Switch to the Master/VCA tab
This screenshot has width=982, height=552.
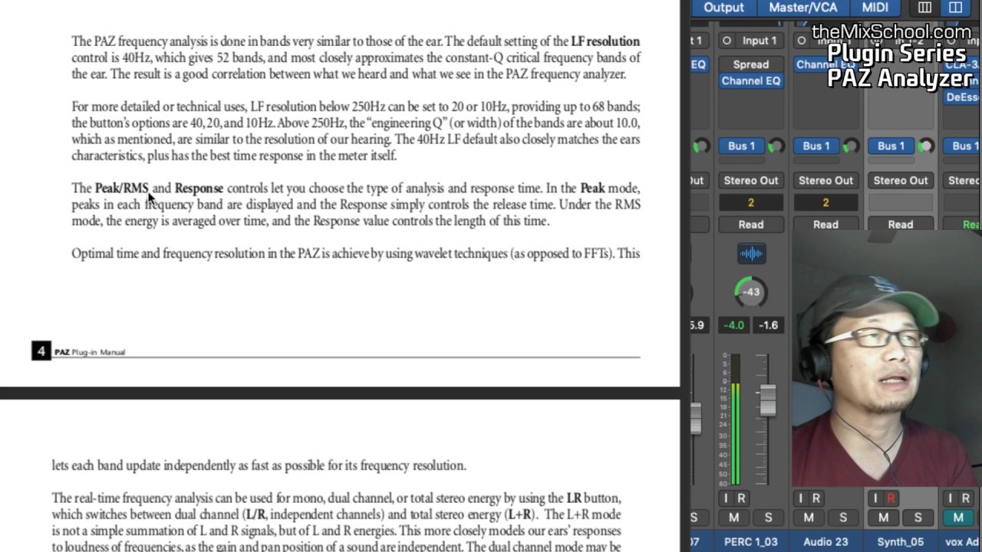click(x=802, y=8)
